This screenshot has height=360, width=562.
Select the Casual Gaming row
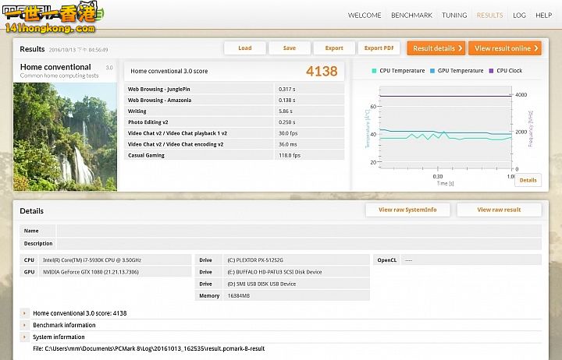coord(234,155)
